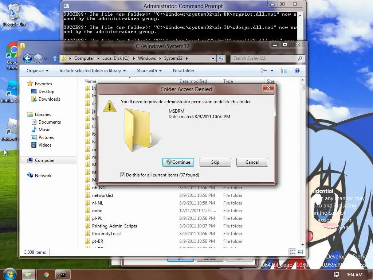The image size is (373, 280).
Task: Click Local Disk (C:) breadcrumb
Action: click(116, 58)
